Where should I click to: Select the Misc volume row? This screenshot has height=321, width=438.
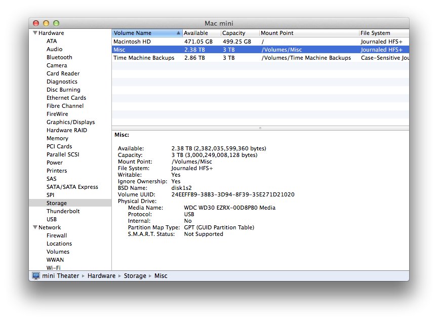coord(260,50)
